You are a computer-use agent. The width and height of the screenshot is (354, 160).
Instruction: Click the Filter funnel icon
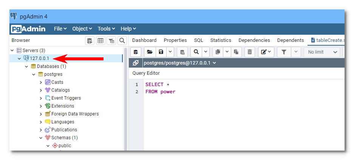click(x=284, y=52)
